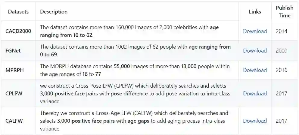
Task: Open the FGNet Download link
Action: click(x=255, y=51)
